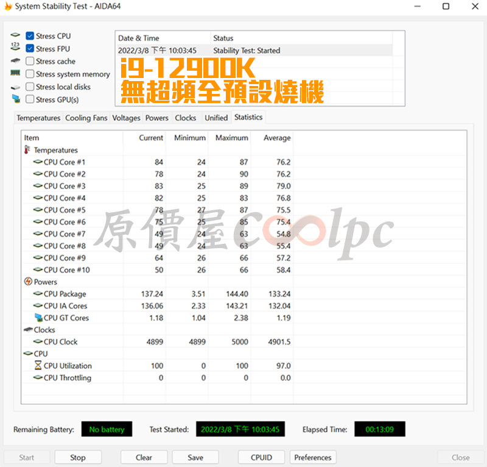Screen dimensions: 487x467
Task: Click the Clocks group chip icon
Action: (x=28, y=329)
